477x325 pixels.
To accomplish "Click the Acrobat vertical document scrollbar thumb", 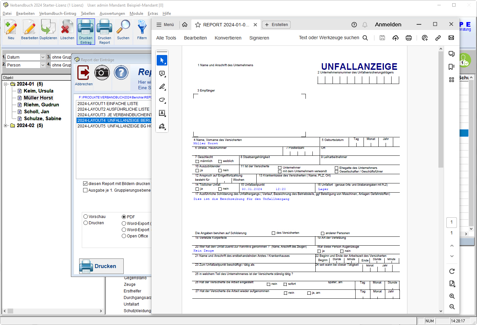I will (x=441, y=109).
